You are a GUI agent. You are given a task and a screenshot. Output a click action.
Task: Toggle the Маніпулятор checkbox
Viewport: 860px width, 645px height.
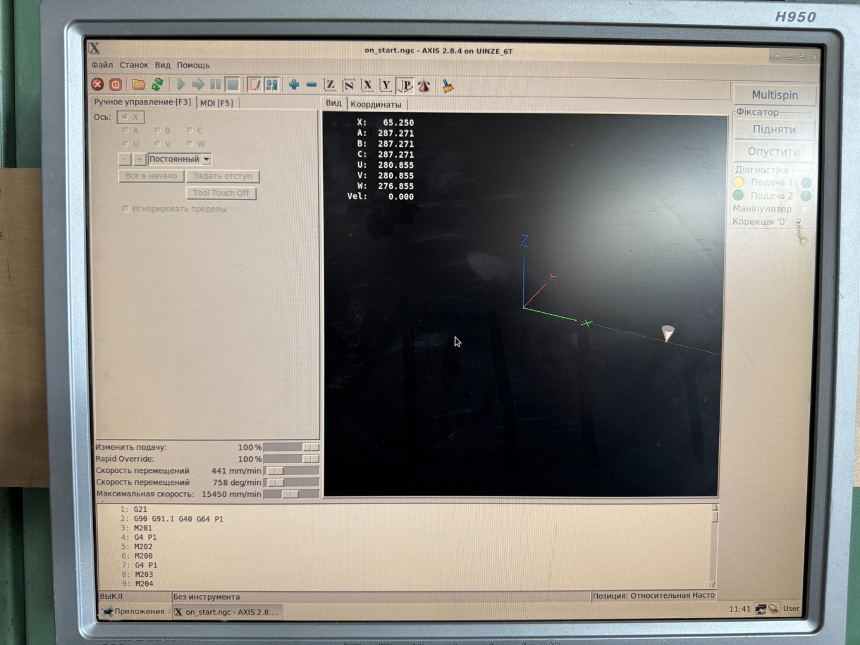coord(803,209)
